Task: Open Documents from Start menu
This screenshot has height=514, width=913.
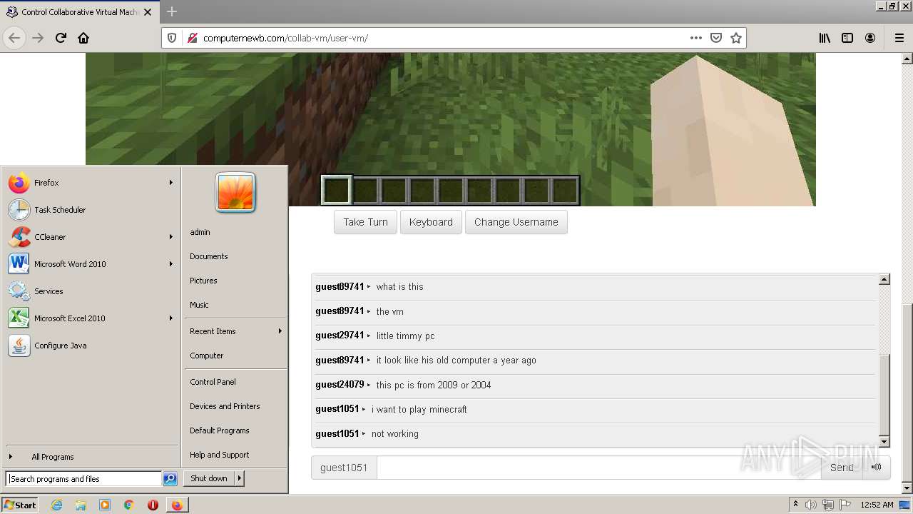Action: (x=209, y=256)
